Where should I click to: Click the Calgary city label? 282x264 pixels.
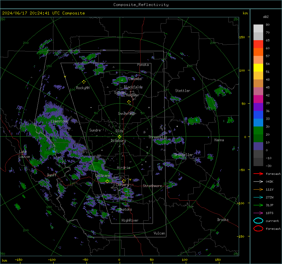[122, 185]
